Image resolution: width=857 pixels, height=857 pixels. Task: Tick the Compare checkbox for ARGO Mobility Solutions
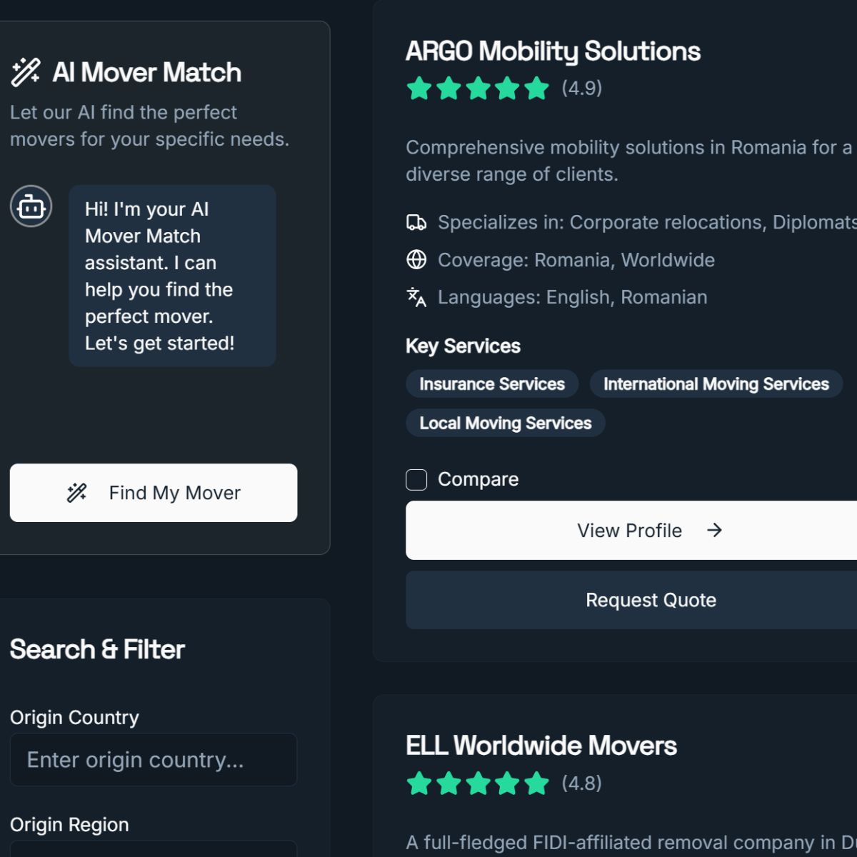pyautogui.click(x=416, y=479)
